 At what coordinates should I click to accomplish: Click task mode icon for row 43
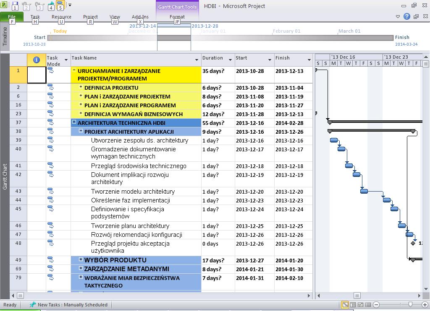coord(51,191)
